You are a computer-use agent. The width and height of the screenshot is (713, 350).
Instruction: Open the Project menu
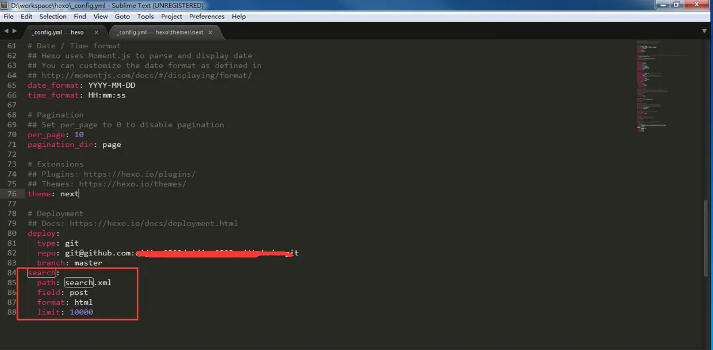tap(170, 16)
